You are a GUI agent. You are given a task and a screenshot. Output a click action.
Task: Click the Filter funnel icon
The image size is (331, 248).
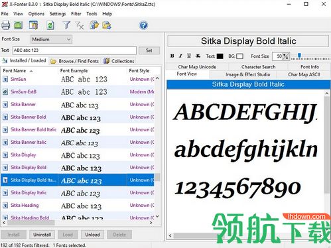click(x=66, y=25)
